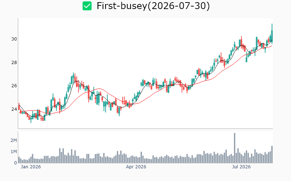Click the 1M volume axis label
The image size is (291, 181).
click(14, 152)
